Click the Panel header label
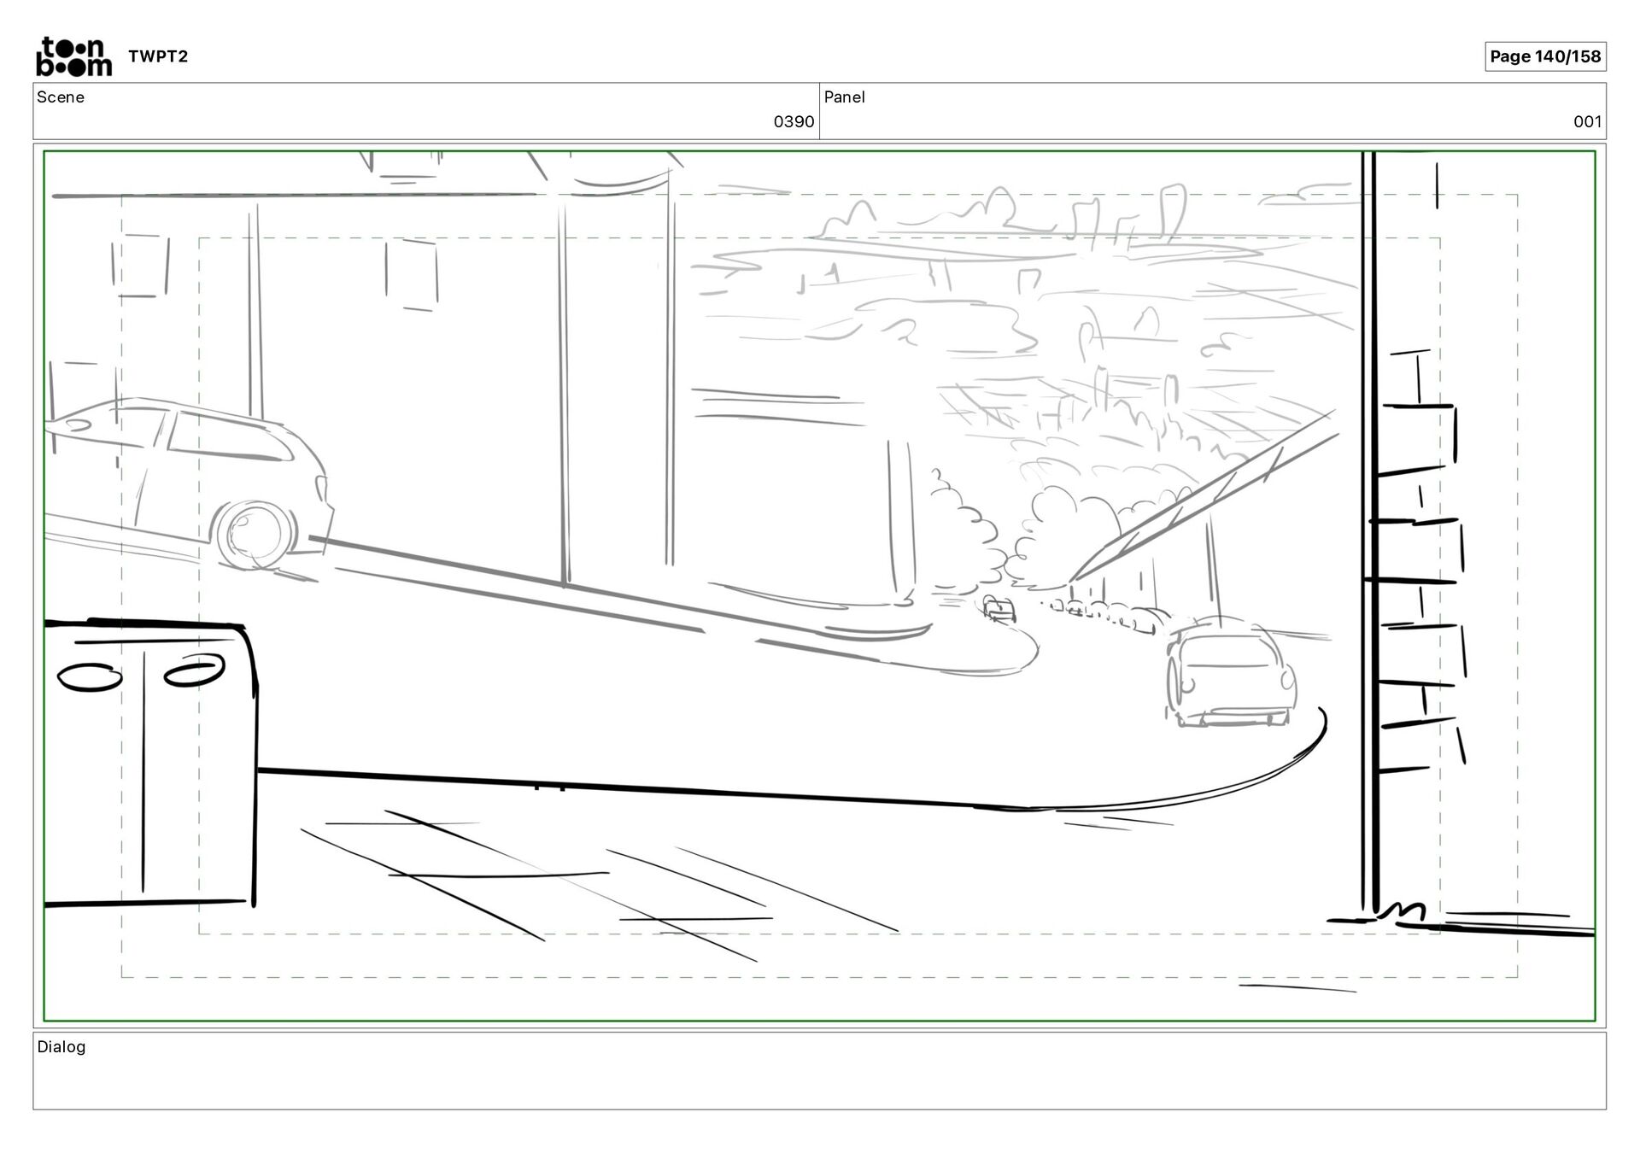This screenshot has height=1159, width=1640. coord(844,97)
